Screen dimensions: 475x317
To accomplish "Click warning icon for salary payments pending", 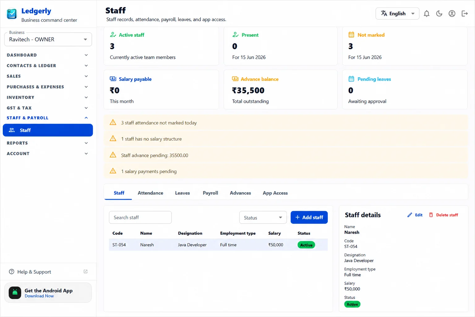I will (x=113, y=171).
